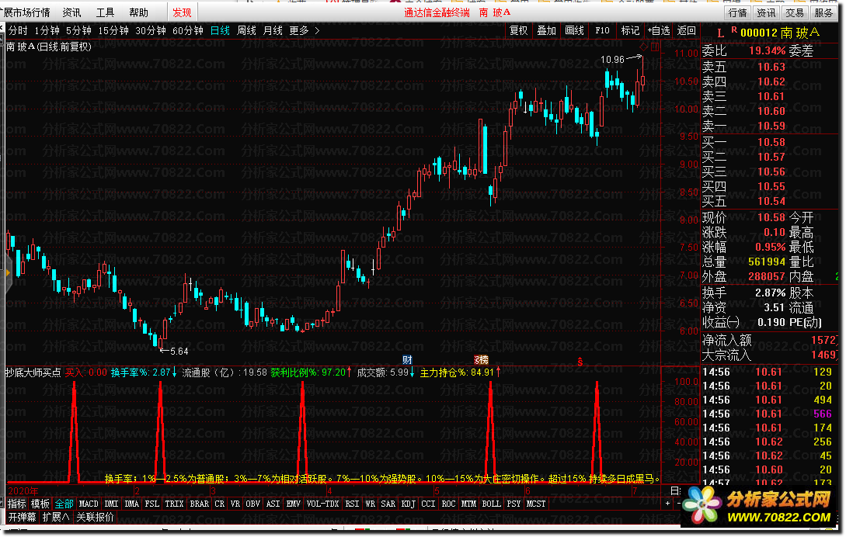This screenshot has height=537, width=846.
Task: Open the 帮助 menu
Action: click(138, 12)
